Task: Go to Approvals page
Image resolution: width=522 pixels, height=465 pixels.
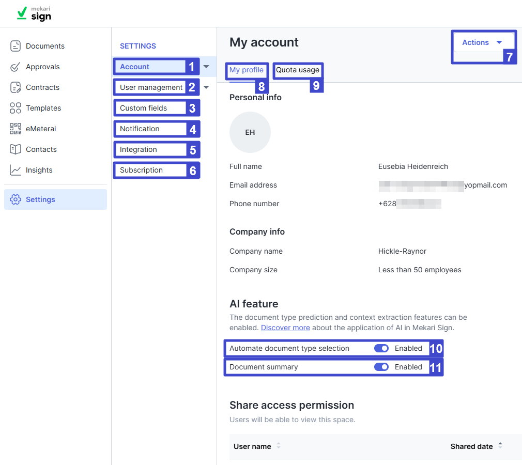Action: (x=43, y=67)
